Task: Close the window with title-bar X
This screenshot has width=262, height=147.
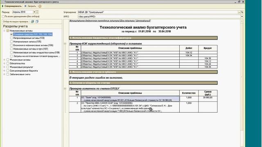Action: (243, 2)
